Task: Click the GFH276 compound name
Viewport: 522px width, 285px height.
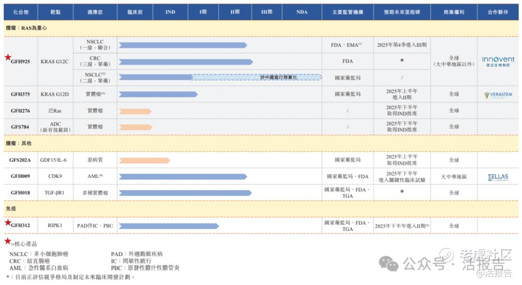Action: pos(20,111)
